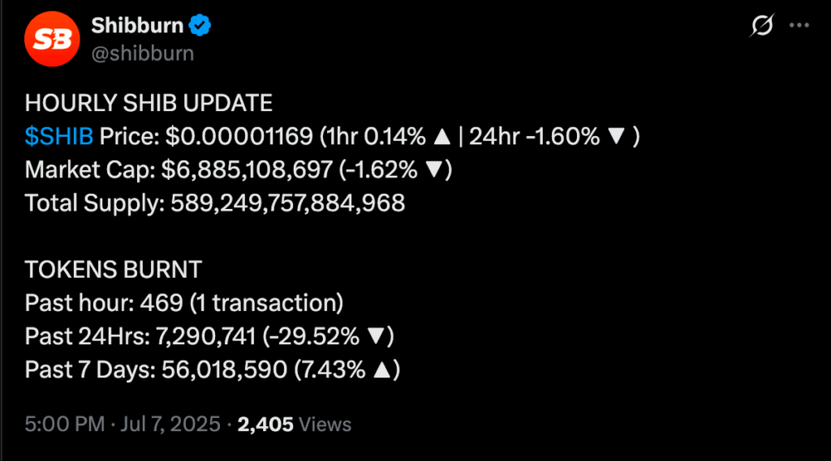
Task: Click the blue verified badge
Action: pyautogui.click(x=200, y=25)
